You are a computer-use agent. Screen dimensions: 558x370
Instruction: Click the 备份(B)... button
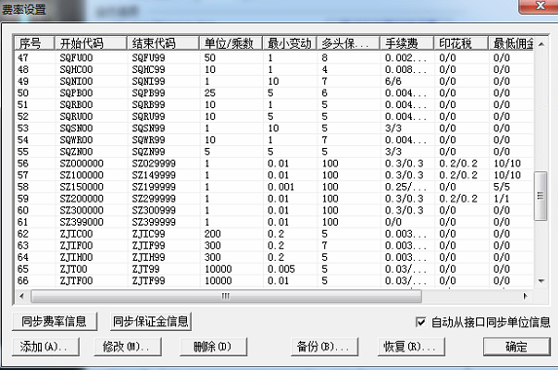(x=324, y=347)
